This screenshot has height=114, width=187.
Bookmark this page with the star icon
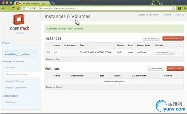[x=174, y=9]
